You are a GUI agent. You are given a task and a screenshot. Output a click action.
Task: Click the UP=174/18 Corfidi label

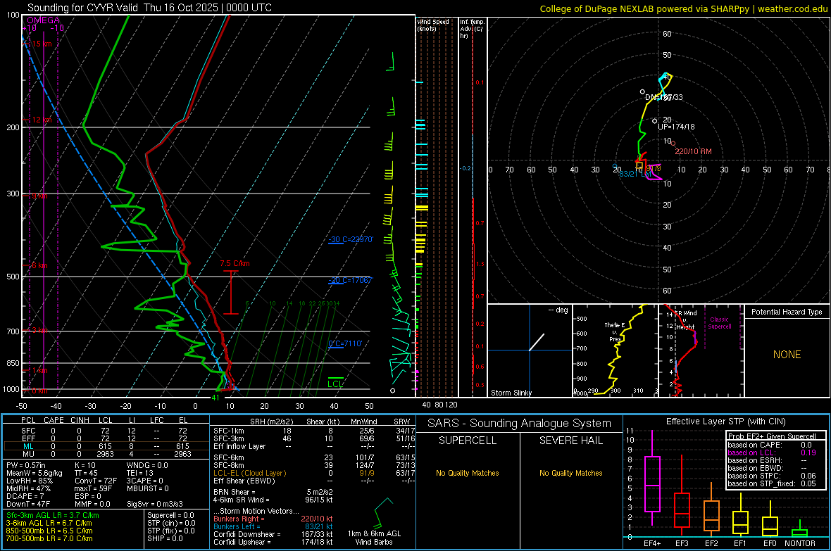click(x=676, y=127)
